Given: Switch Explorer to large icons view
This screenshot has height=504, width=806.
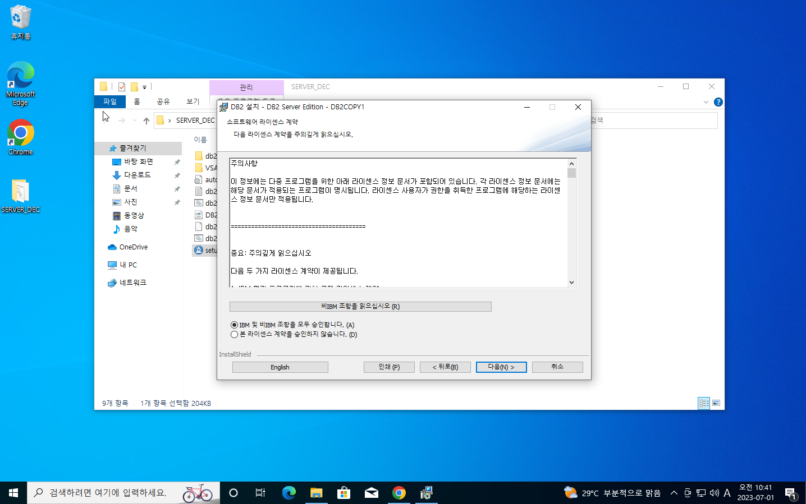Looking at the screenshot, I should click(716, 403).
